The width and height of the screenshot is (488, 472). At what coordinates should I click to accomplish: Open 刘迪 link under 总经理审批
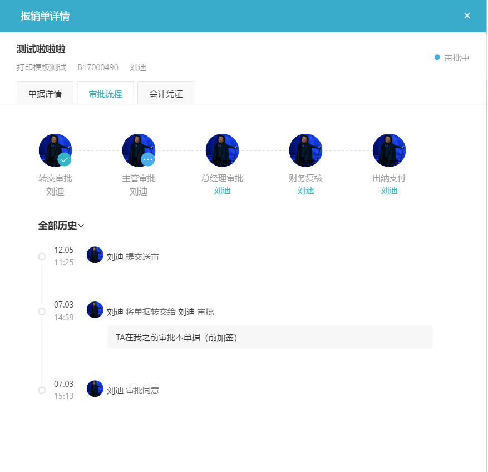[x=222, y=191]
